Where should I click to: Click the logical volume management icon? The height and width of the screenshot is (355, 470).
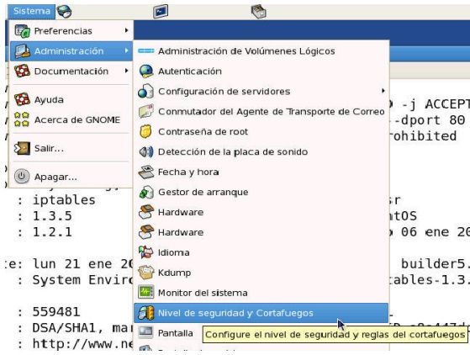coord(146,51)
